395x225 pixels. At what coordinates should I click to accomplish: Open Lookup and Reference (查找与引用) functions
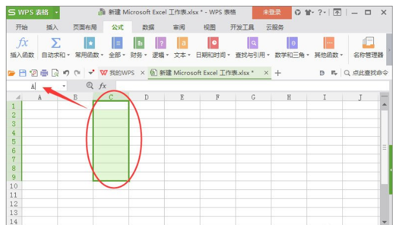253,47
